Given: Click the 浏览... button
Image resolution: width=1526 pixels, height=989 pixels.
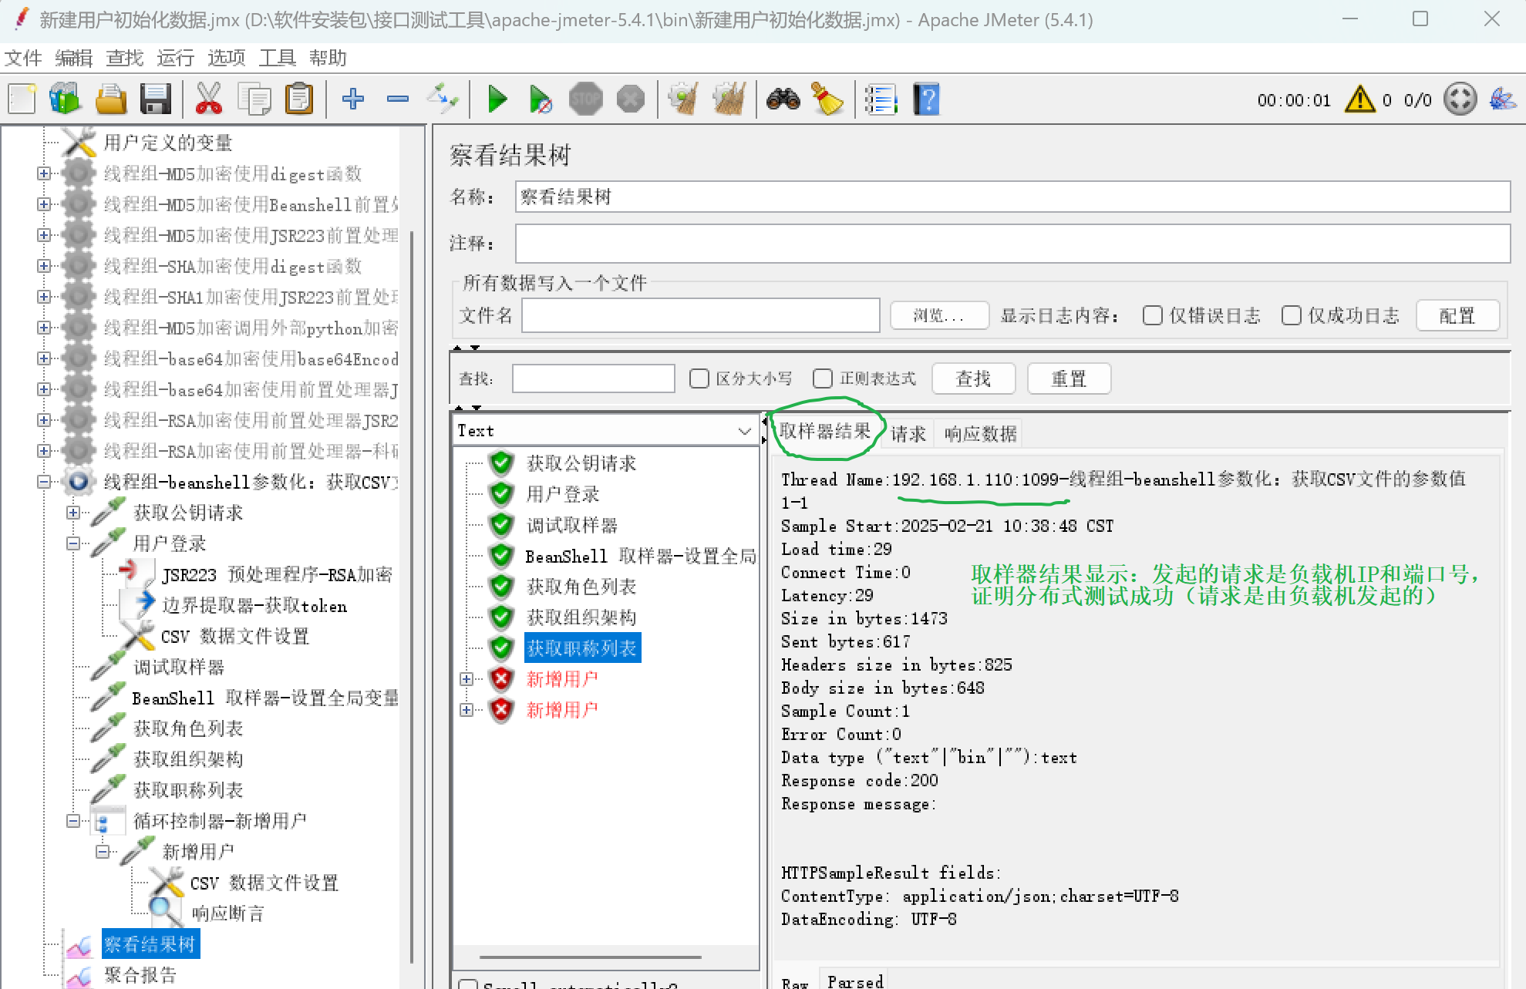Looking at the screenshot, I should [938, 315].
